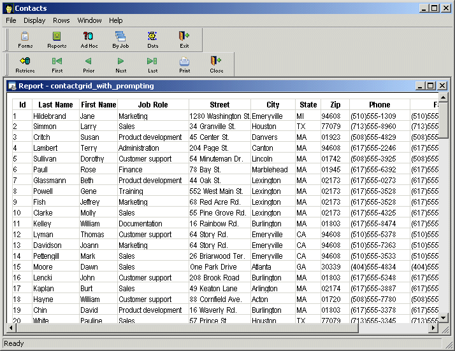Click the Last Name column header
This screenshot has width=455, height=351.
pos(55,104)
